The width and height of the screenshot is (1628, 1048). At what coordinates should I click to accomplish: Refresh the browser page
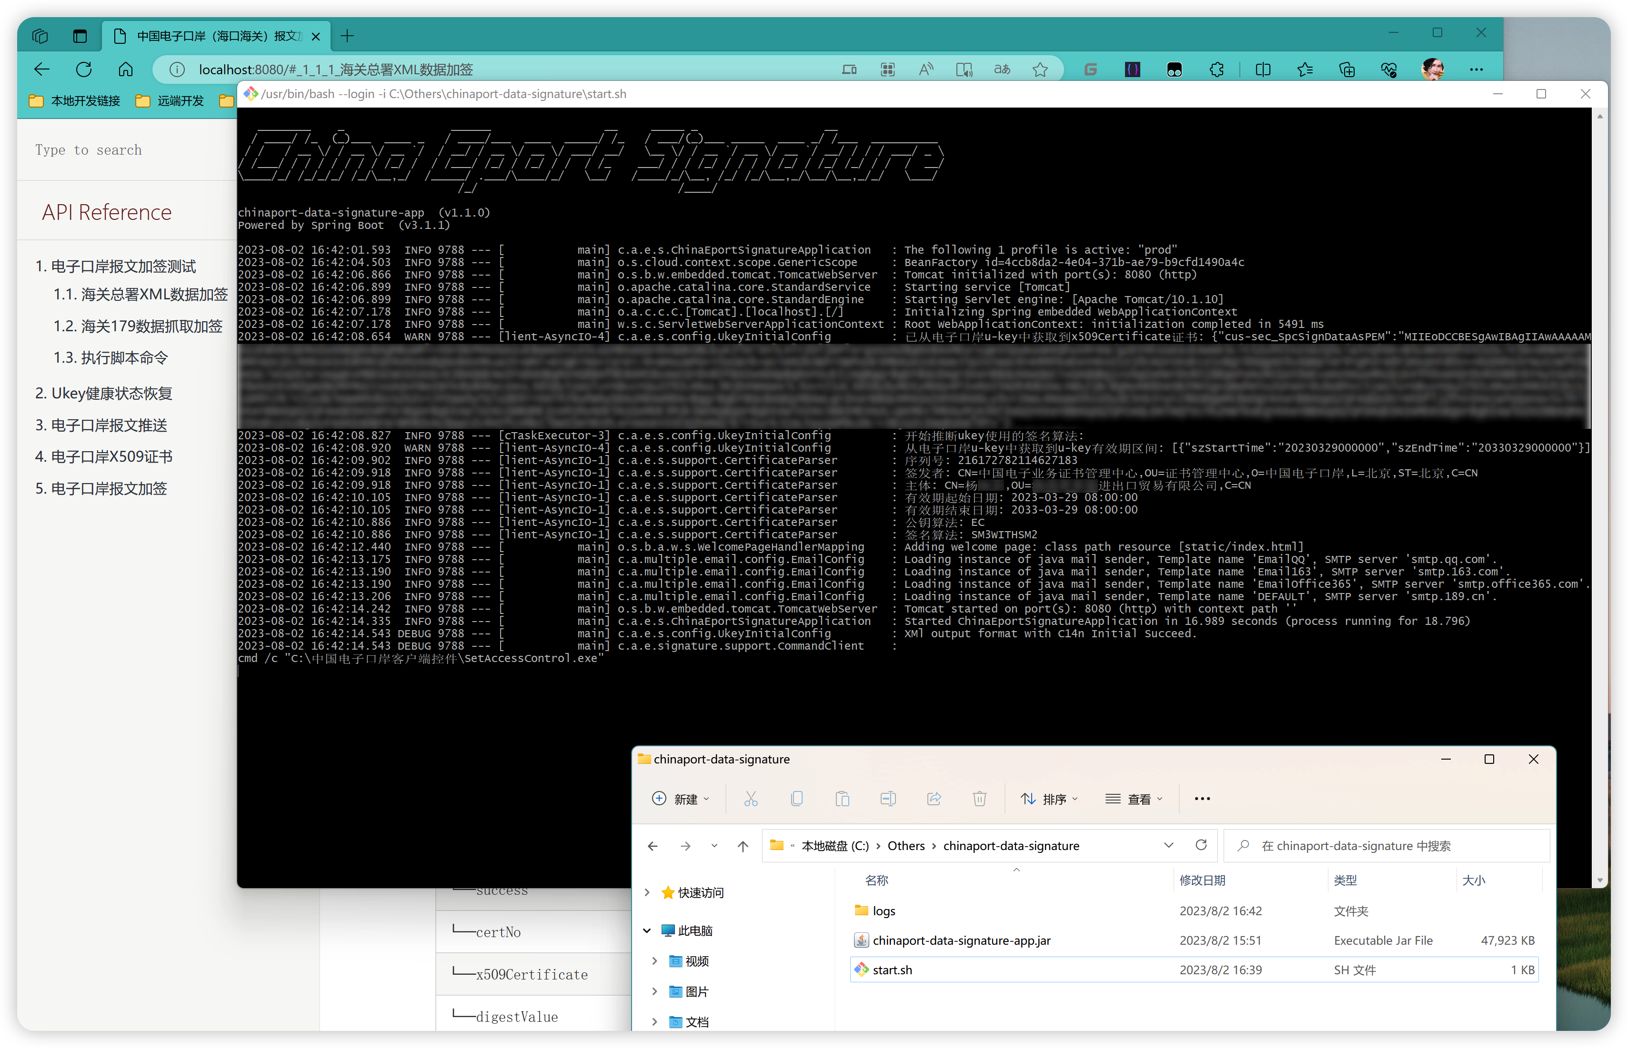[84, 69]
